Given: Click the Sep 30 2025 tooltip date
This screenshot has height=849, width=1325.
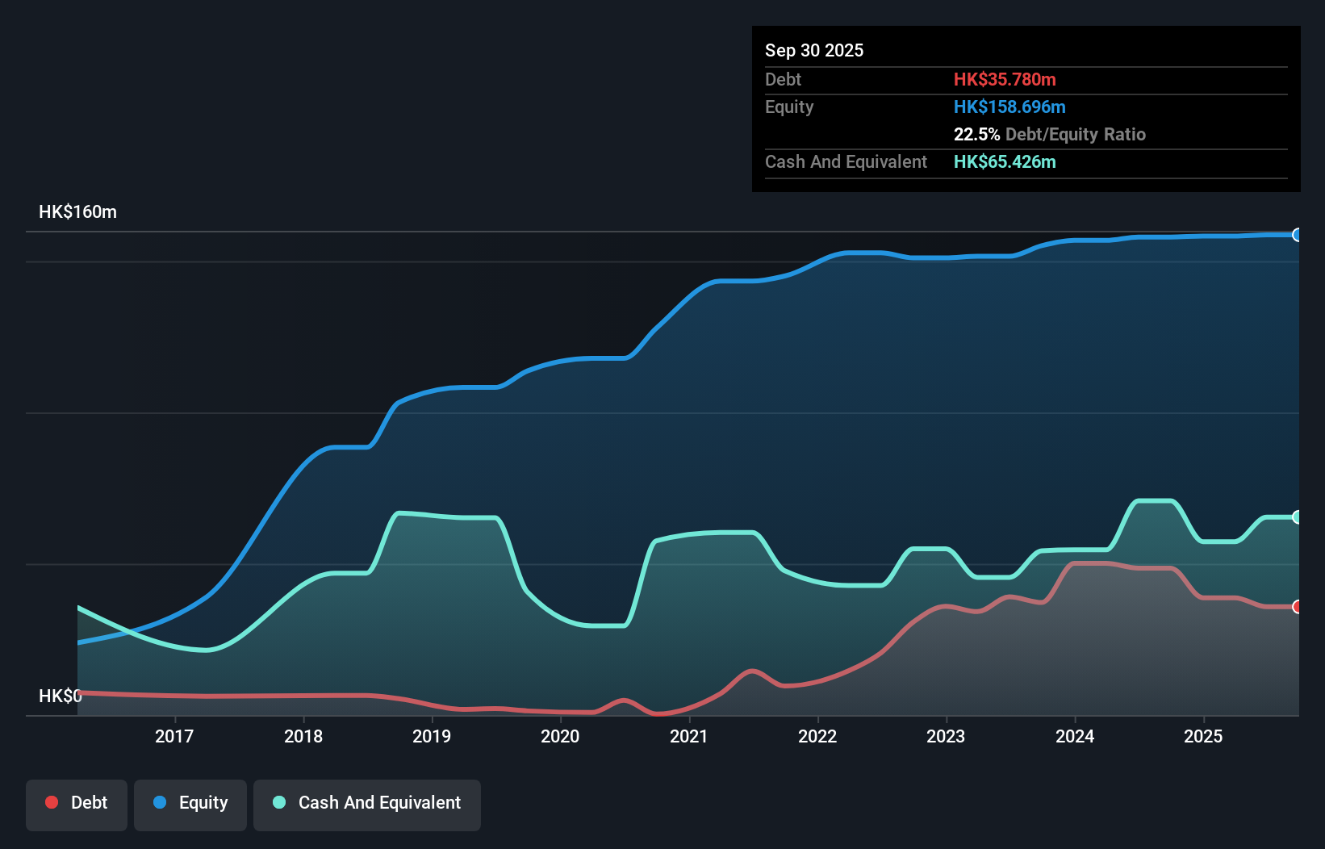Looking at the screenshot, I should click(x=814, y=50).
